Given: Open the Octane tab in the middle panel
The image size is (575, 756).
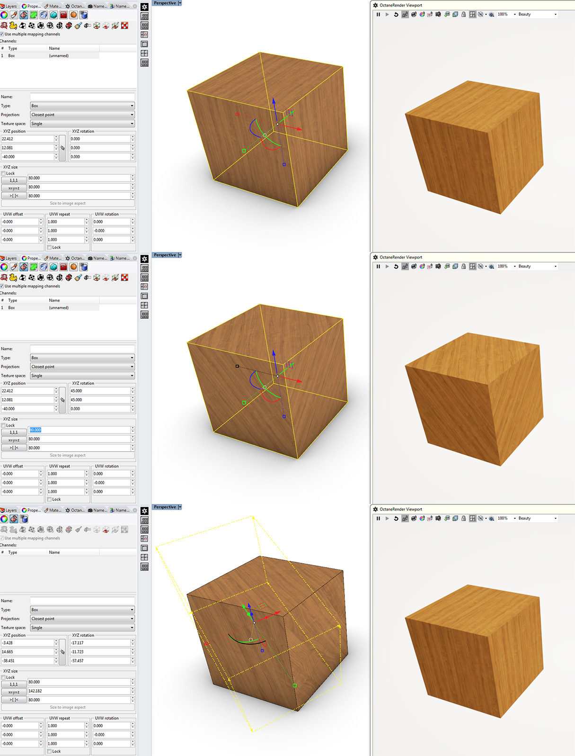Looking at the screenshot, I should coord(75,258).
